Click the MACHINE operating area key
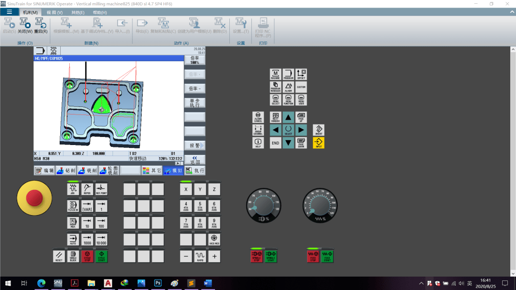The height and width of the screenshot is (290, 516). (x=276, y=74)
